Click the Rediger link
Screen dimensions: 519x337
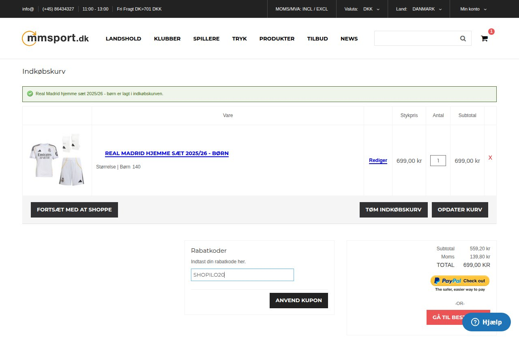click(x=378, y=160)
